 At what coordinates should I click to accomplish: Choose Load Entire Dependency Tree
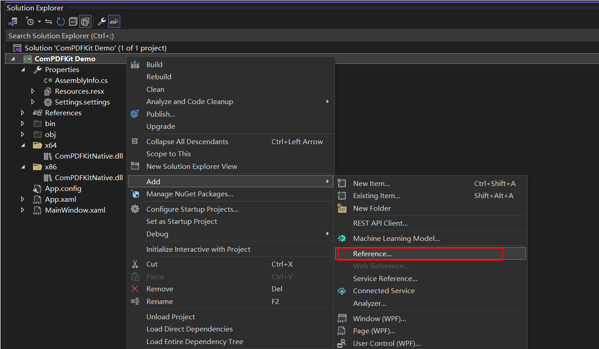195,341
